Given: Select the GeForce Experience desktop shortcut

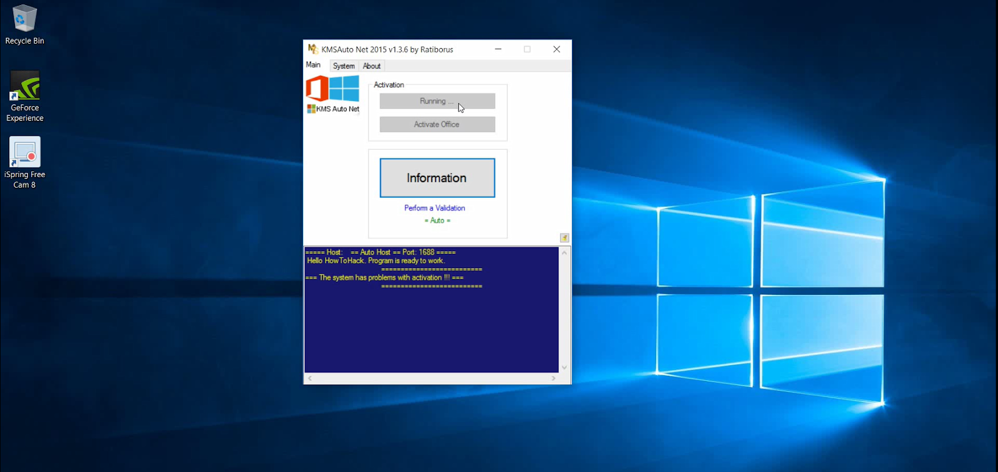Looking at the screenshot, I should 25,96.
